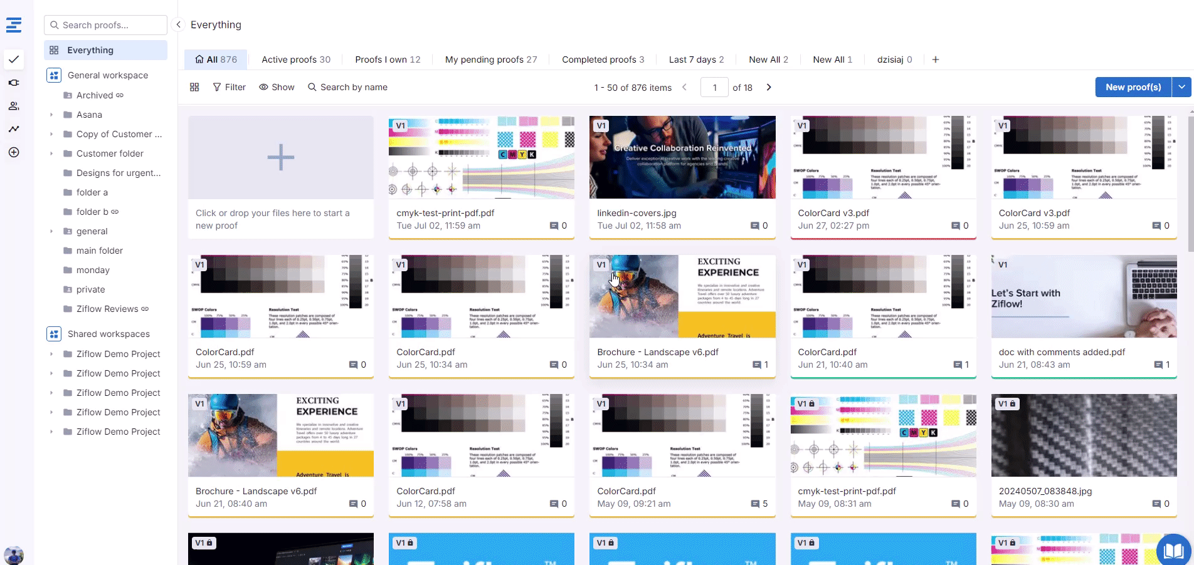This screenshot has width=1194, height=565.
Task: Click the circled plus icon in left rail
Action: coord(14,152)
